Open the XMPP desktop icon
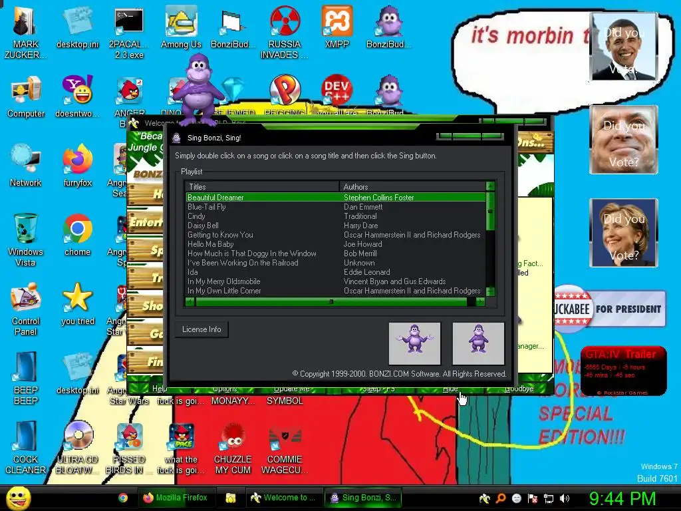This screenshot has width=681, height=511. pyautogui.click(x=337, y=28)
